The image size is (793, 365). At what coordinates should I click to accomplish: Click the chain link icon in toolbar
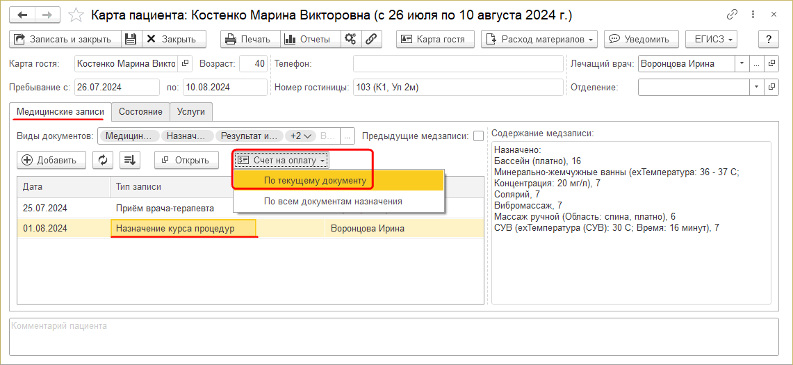(371, 39)
